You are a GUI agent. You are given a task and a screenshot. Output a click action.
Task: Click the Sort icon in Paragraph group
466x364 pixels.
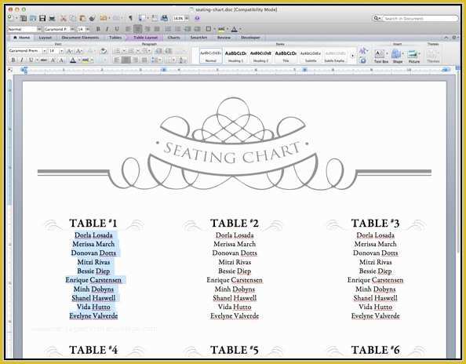pyautogui.click(x=182, y=60)
